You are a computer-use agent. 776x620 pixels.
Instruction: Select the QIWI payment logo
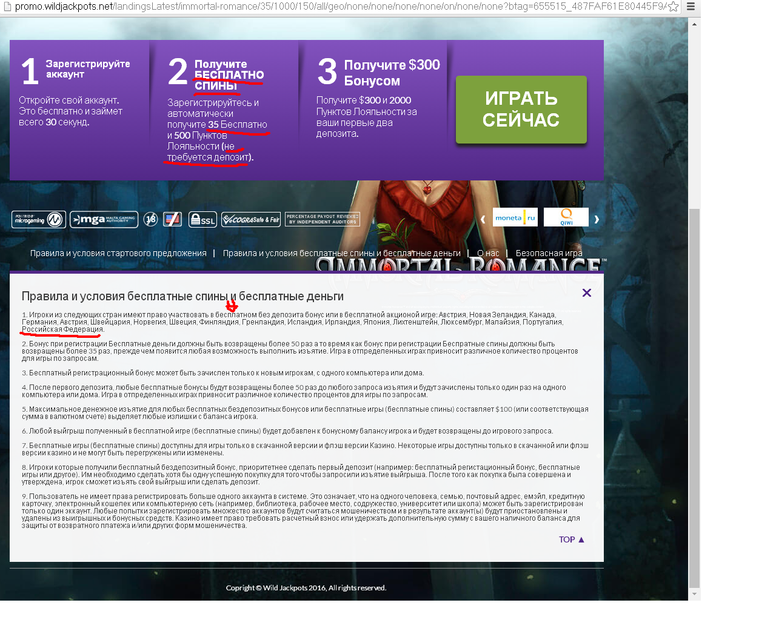point(566,217)
